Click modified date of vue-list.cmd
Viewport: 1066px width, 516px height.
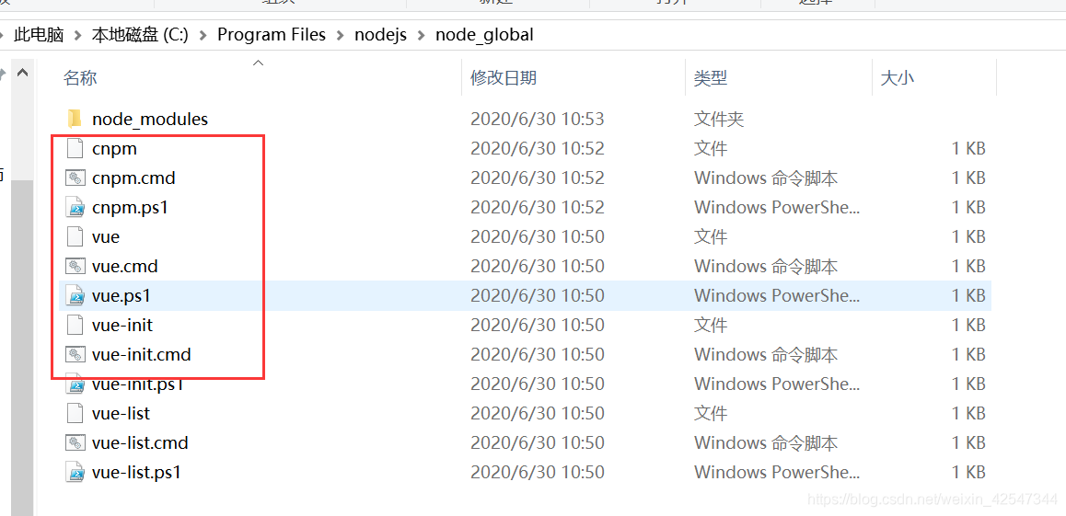537,442
